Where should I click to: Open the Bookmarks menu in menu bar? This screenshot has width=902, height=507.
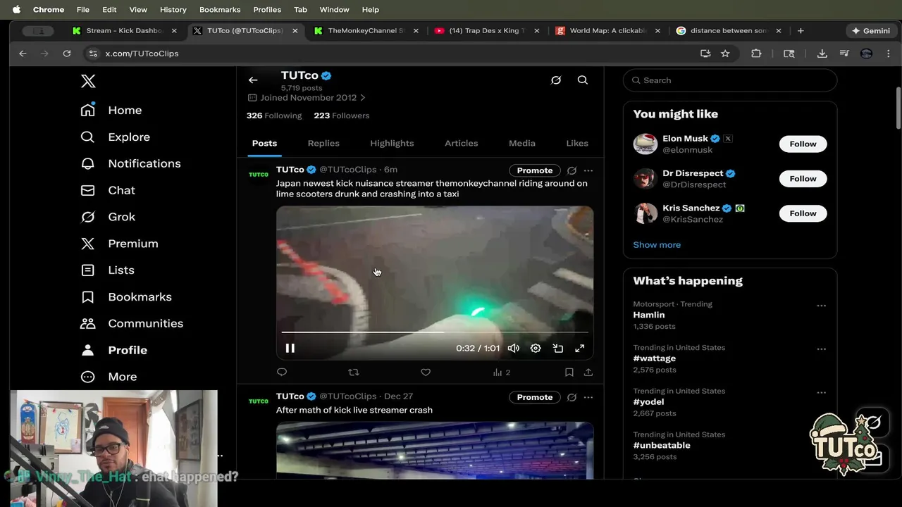220,9
